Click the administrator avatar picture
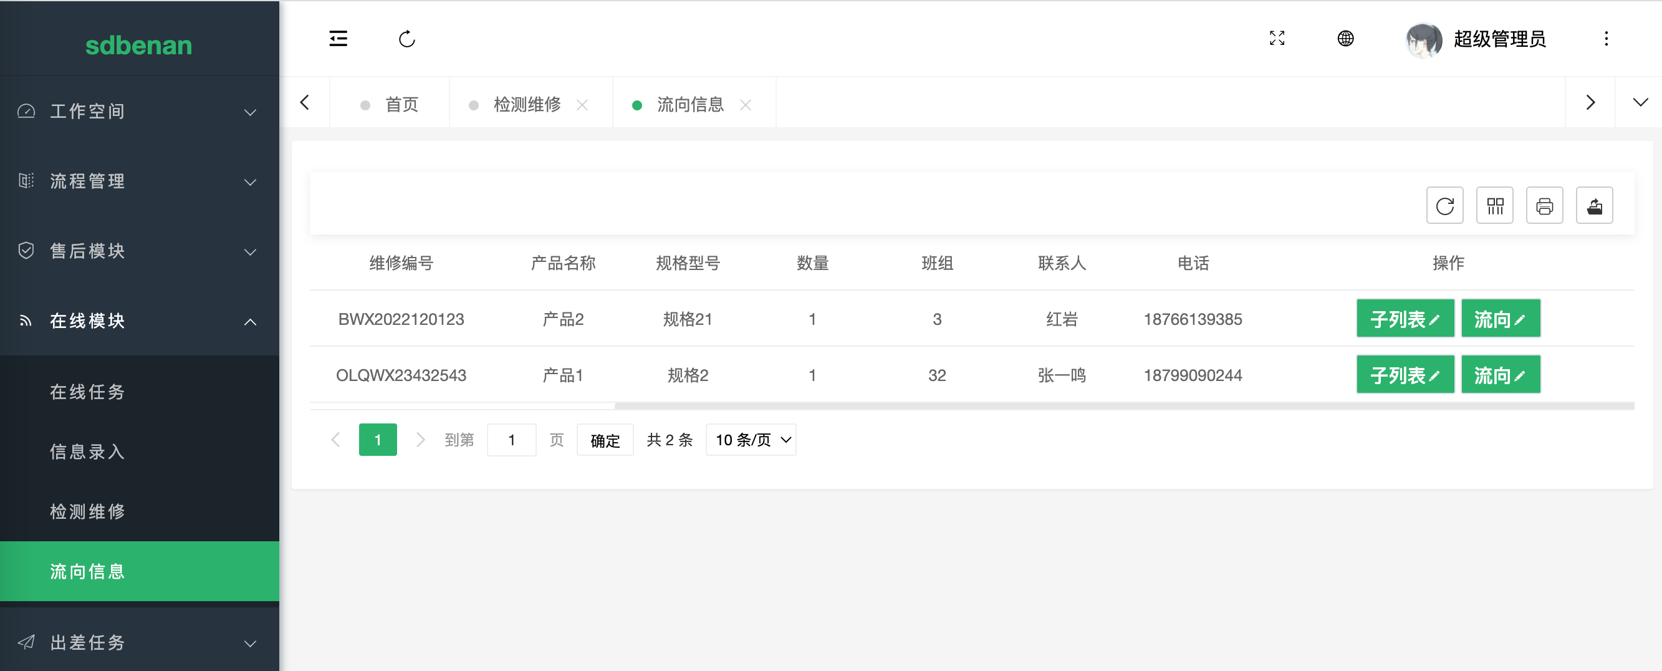Viewport: 1662px width, 671px height. tap(1424, 40)
